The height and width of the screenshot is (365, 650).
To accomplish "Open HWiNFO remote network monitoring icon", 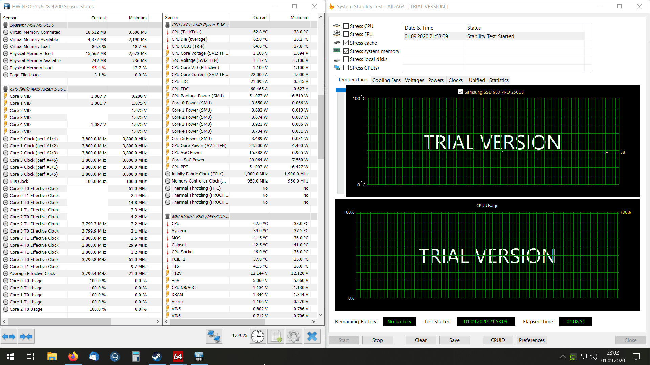I will click(x=214, y=336).
